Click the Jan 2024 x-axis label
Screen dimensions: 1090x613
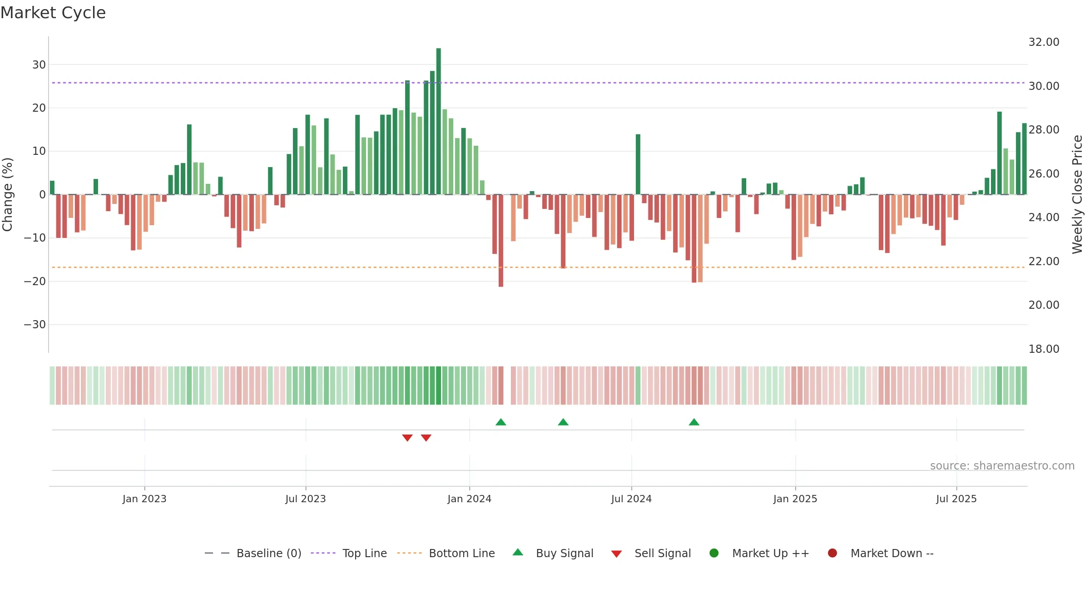(x=470, y=499)
